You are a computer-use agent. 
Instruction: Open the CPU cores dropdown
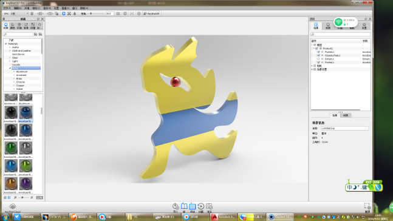19,13
